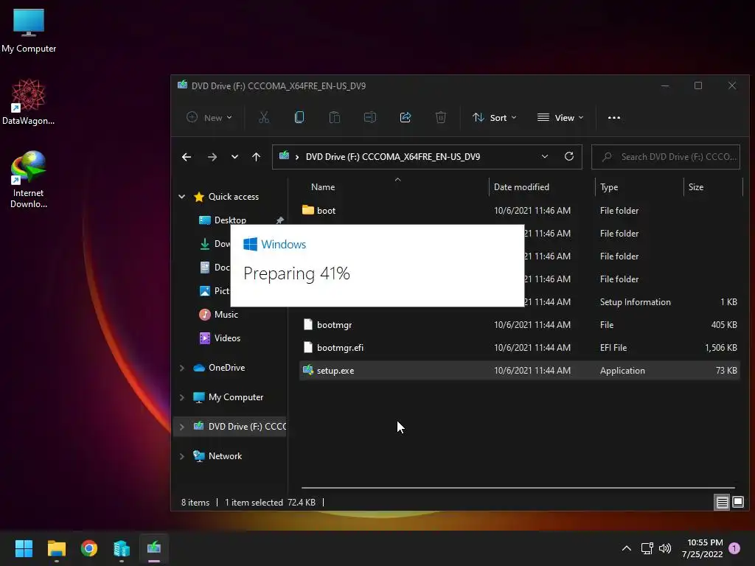Screen dimensions: 755x566
Task: Sort by the Size column header
Action: [x=696, y=186]
